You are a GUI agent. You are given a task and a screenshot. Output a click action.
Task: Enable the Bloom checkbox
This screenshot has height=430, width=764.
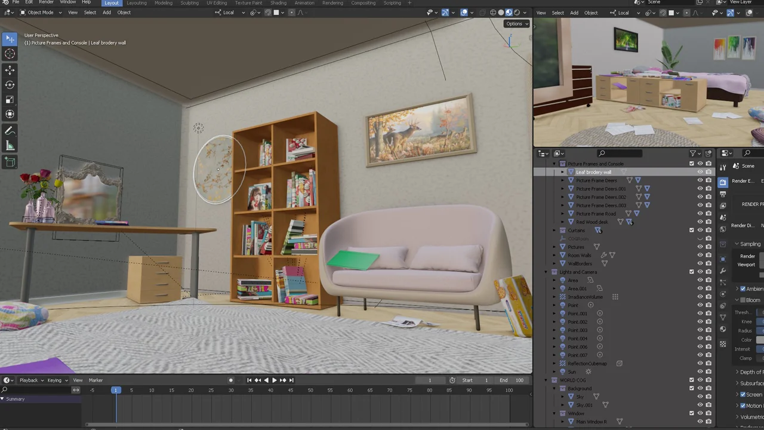(x=743, y=300)
